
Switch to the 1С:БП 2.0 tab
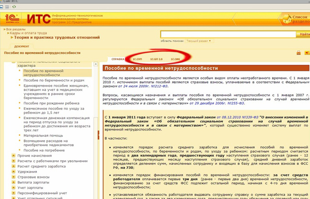[x=156, y=59]
